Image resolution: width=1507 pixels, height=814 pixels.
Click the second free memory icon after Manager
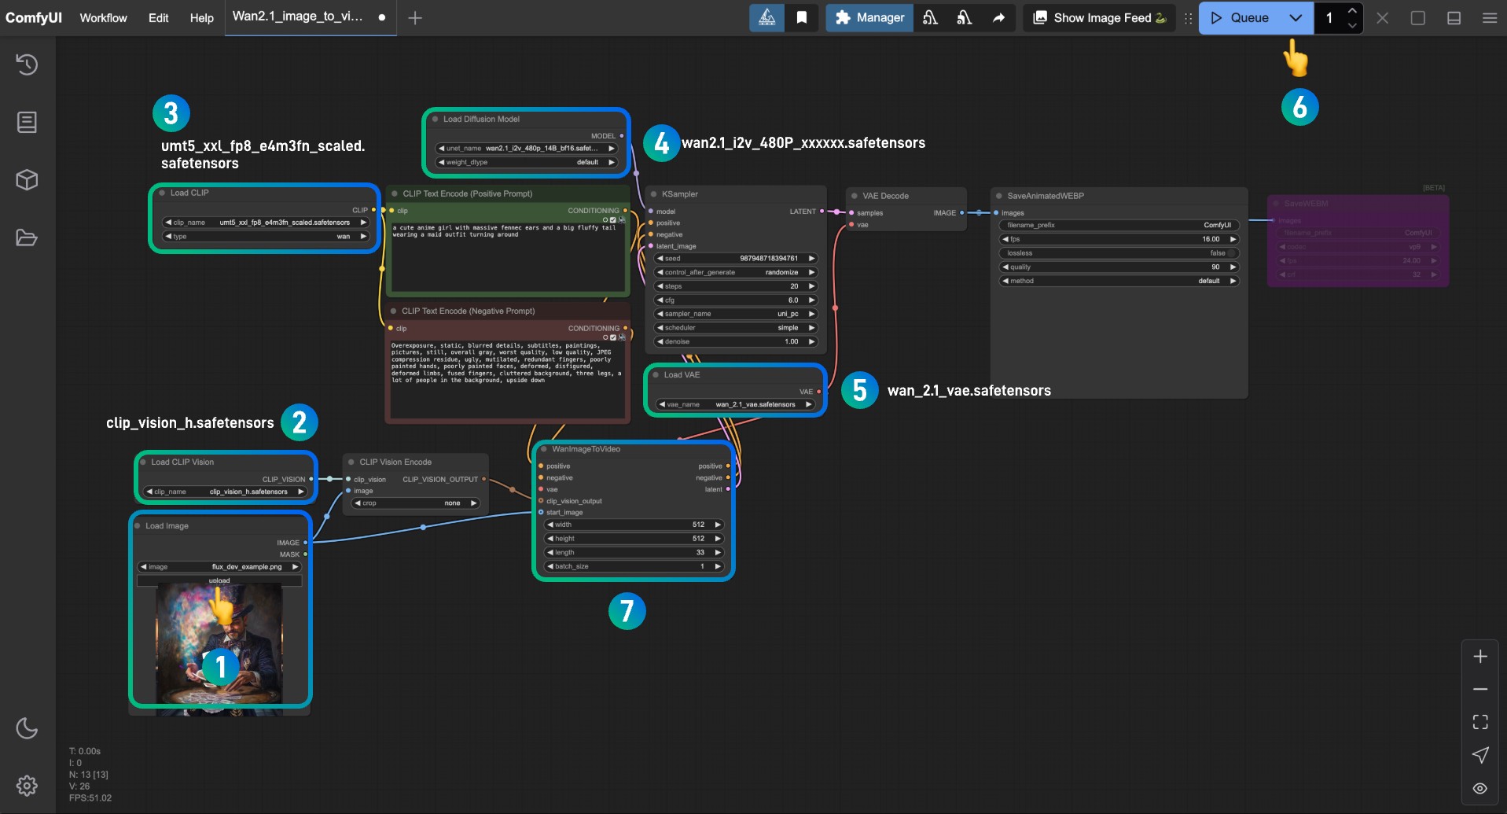click(965, 17)
